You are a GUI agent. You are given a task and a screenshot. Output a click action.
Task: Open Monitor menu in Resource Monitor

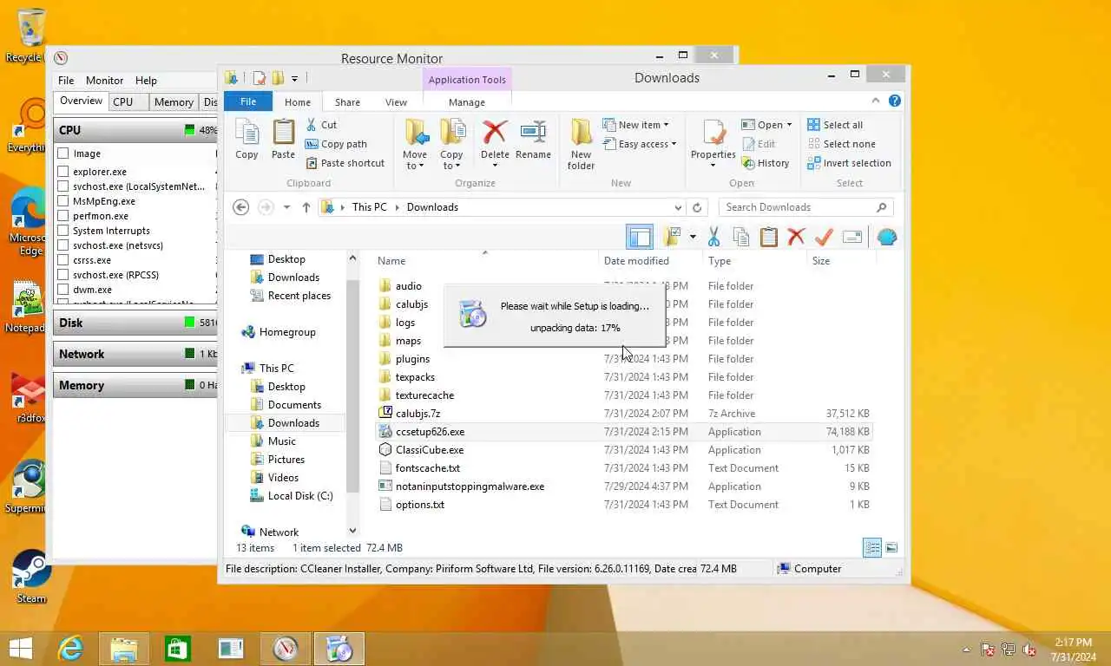click(104, 81)
